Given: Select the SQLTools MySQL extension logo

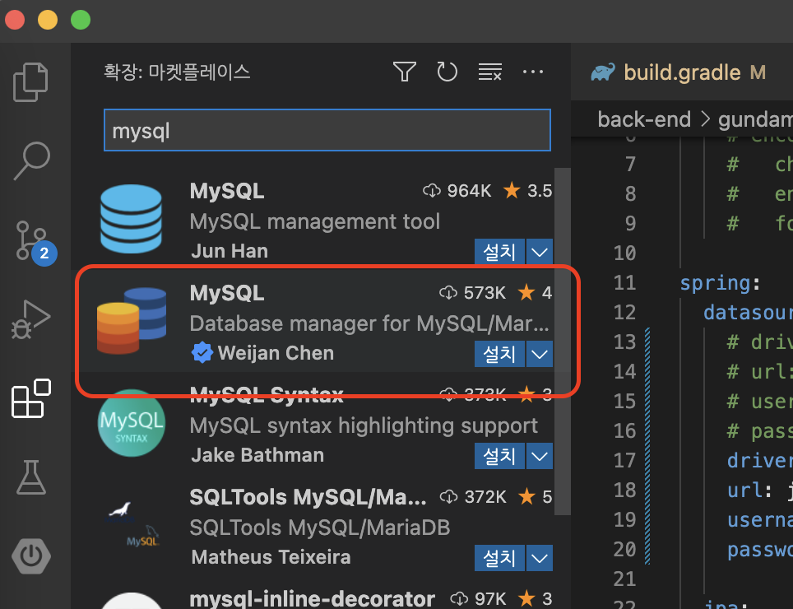Looking at the screenshot, I should pos(132,525).
